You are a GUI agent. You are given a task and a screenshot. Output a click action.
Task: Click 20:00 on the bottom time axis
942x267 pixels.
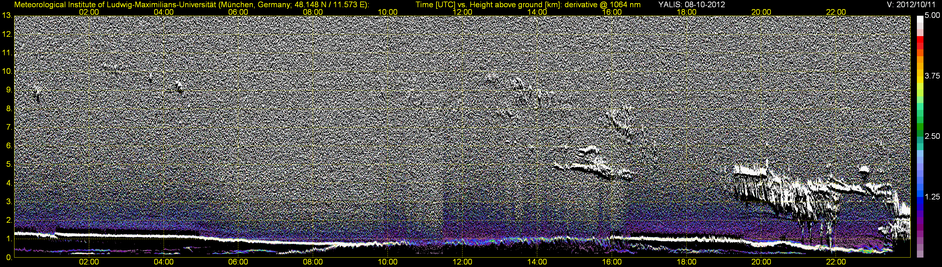point(761,262)
